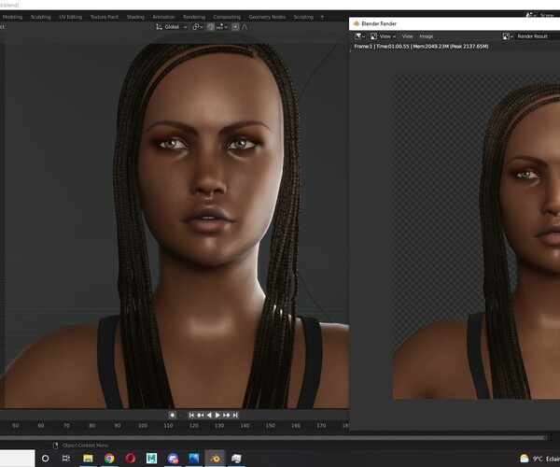
Task: Play the animation forward
Action: coord(217,415)
